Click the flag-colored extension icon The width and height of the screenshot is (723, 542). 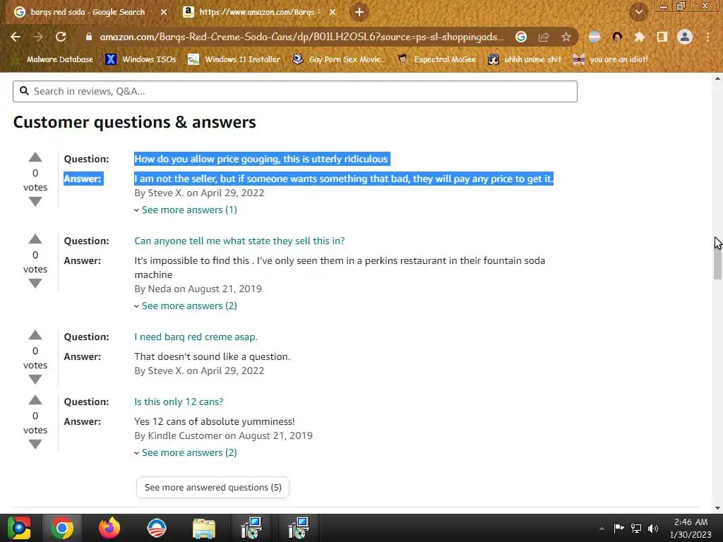click(594, 37)
